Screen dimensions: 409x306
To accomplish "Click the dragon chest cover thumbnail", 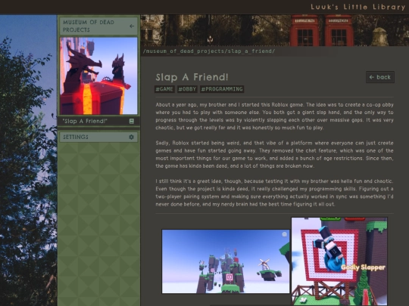I will click(98, 76).
